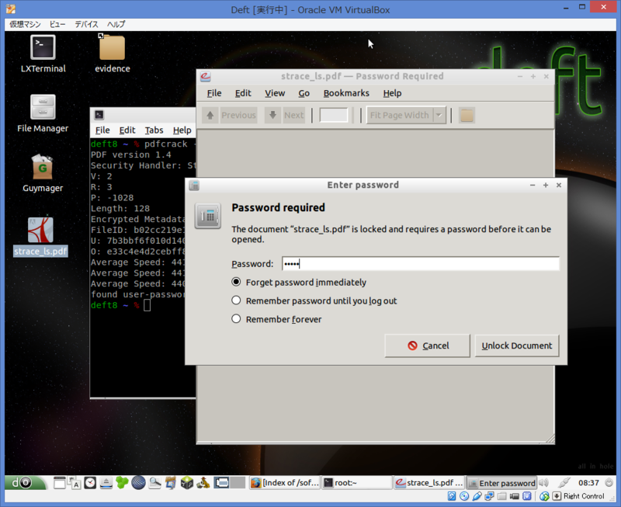Open VirtualBox ヘルプ menu
The image size is (621, 507).
coord(116,25)
